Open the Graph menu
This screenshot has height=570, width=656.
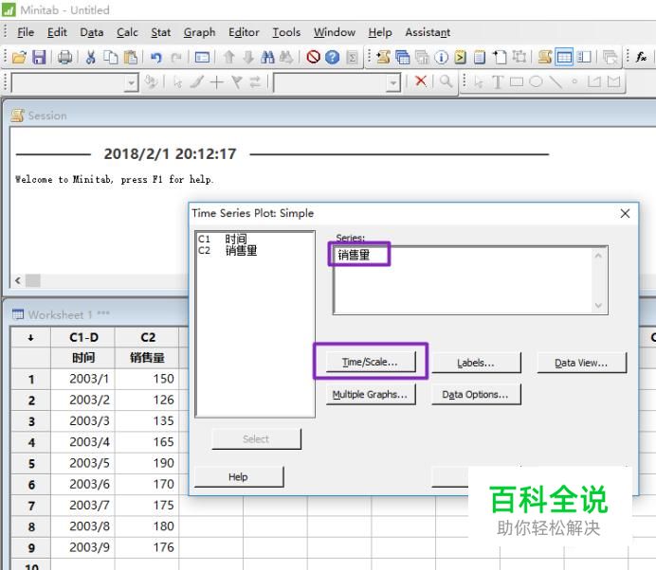coord(199,32)
